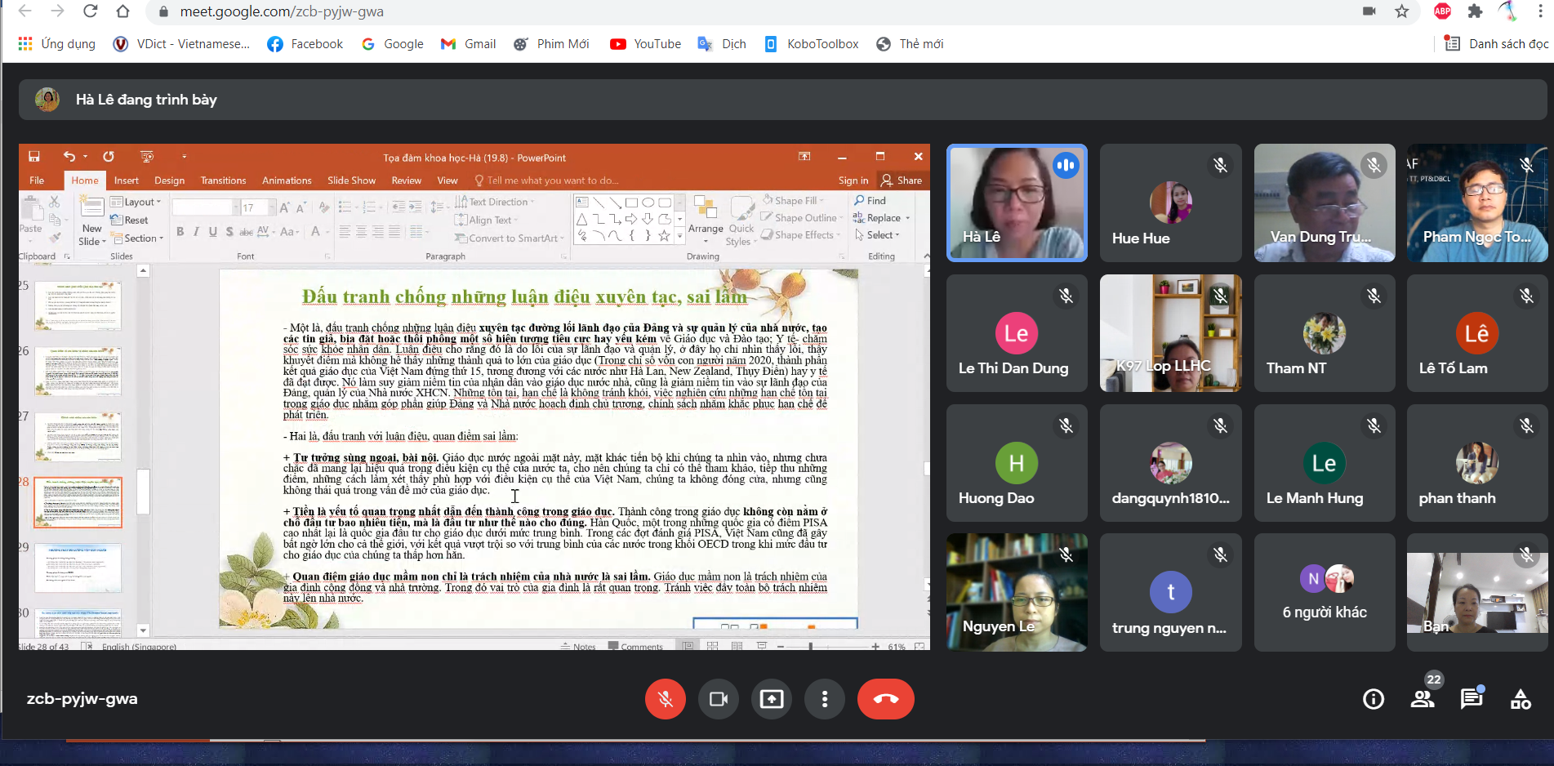Open the Chrome extensions puzzle icon
Screen dimensions: 1554x766
(1475, 11)
